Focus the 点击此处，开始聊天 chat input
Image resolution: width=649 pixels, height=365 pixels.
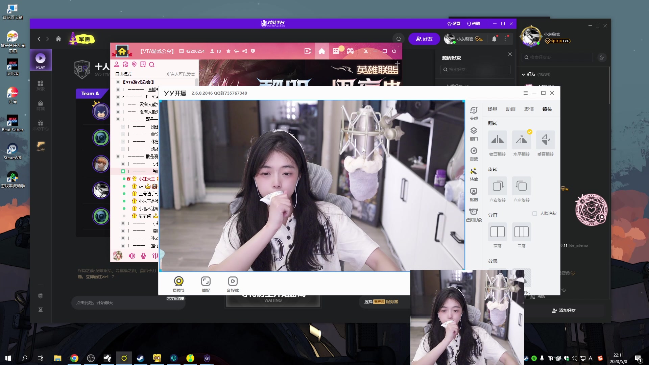coord(128,303)
